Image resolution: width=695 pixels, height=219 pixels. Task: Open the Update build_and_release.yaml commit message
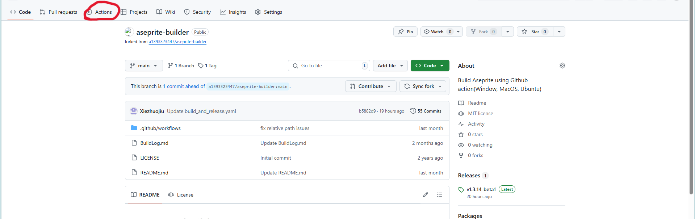tap(201, 111)
